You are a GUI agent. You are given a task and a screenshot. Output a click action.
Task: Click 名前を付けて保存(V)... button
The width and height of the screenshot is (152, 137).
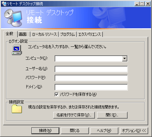tap(74, 115)
